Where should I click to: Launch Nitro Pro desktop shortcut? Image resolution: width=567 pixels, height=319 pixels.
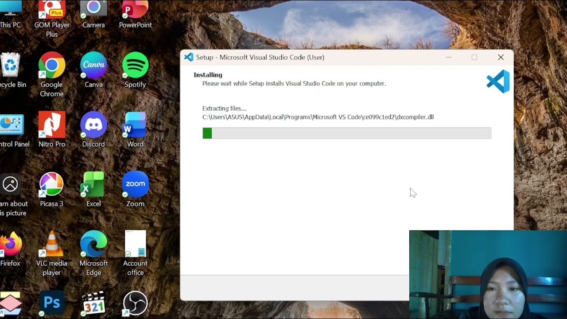click(x=52, y=129)
